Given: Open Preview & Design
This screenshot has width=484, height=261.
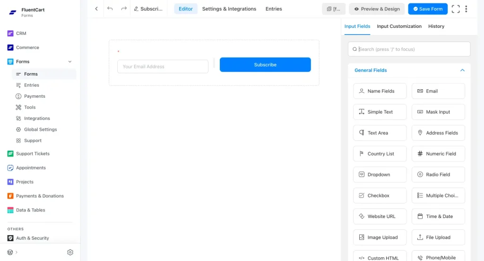Looking at the screenshot, I should coord(377,9).
